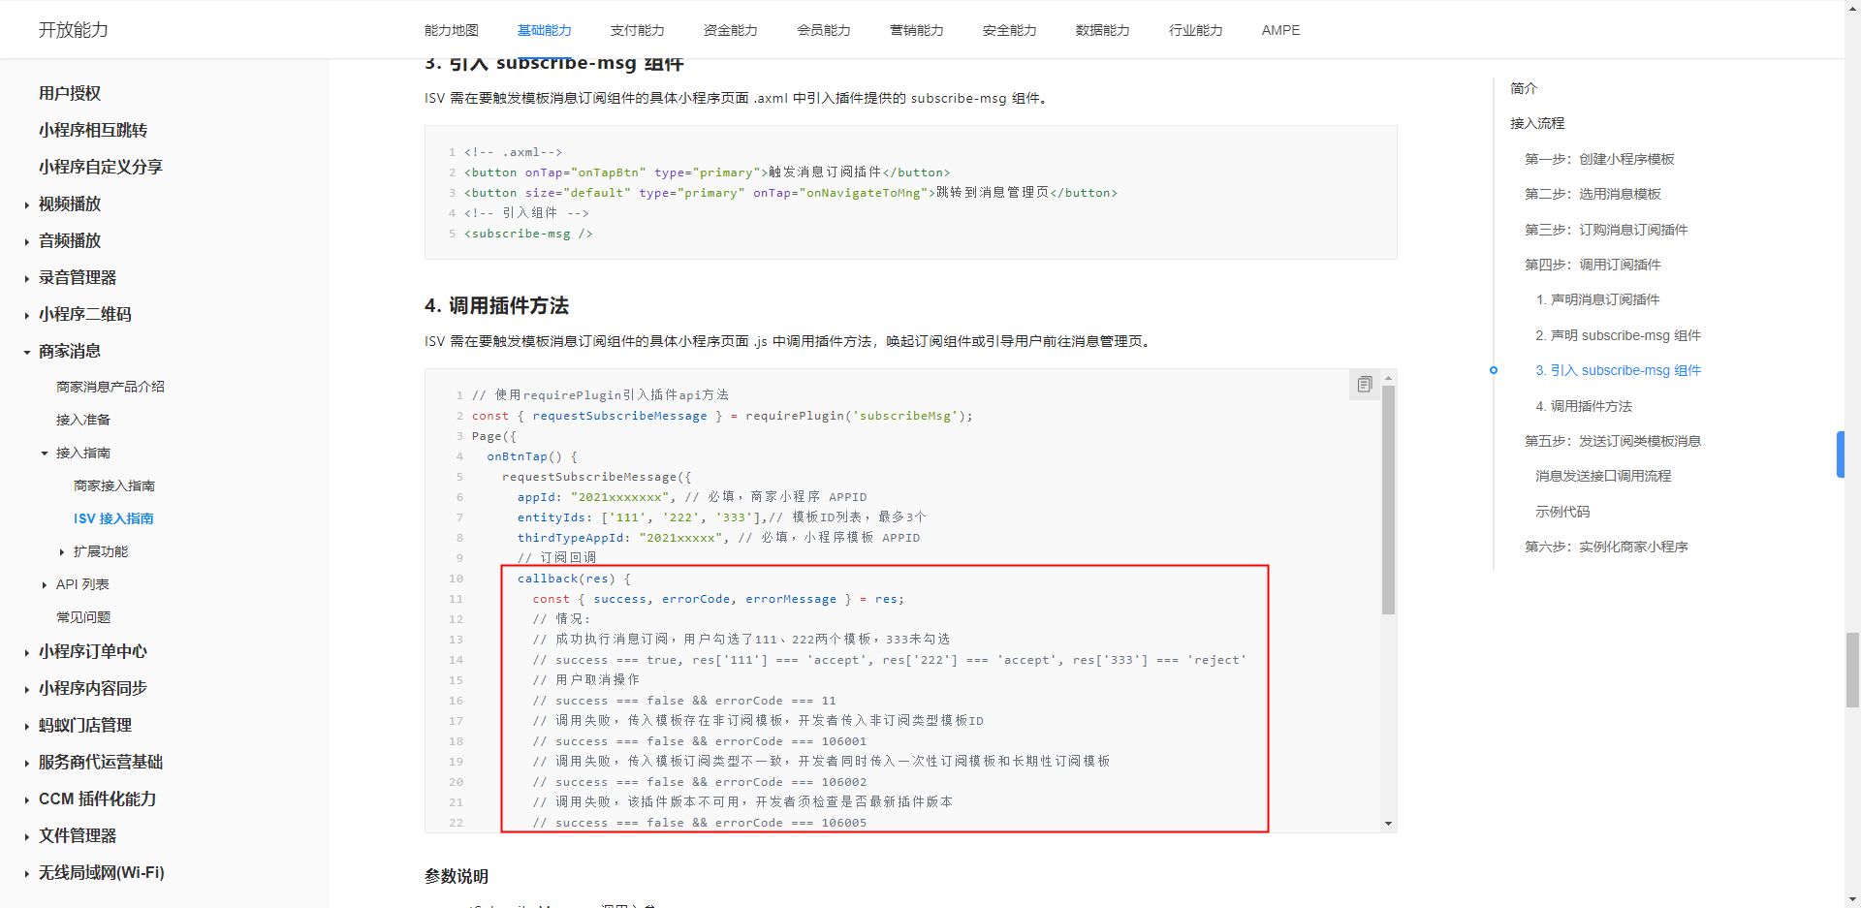The height and width of the screenshot is (908, 1861).
Task: Click the page scrollbar thumb
Action: [x=1852, y=671]
